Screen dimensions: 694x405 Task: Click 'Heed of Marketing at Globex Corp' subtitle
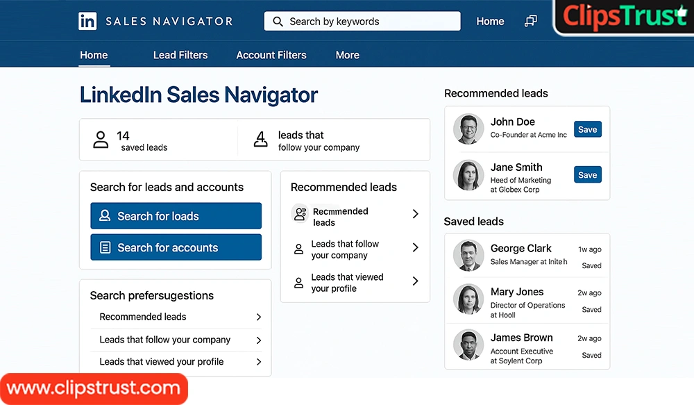point(520,185)
